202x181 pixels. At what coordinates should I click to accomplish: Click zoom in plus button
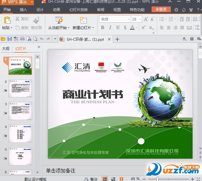click(x=193, y=179)
